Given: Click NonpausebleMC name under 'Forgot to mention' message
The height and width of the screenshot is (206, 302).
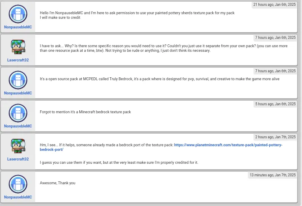Looking at the screenshot, I should click(x=18, y=126).
